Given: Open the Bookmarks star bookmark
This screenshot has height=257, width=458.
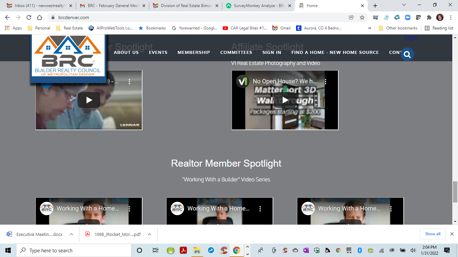Looking at the screenshot, I should pos(152,28).
